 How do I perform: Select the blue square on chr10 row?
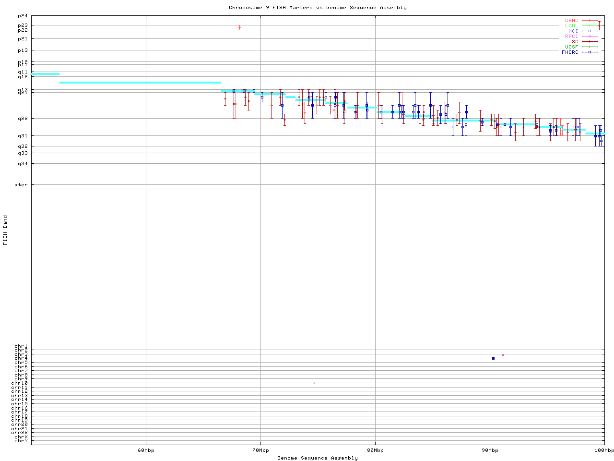pyautogui.click(x=314, y=383)
